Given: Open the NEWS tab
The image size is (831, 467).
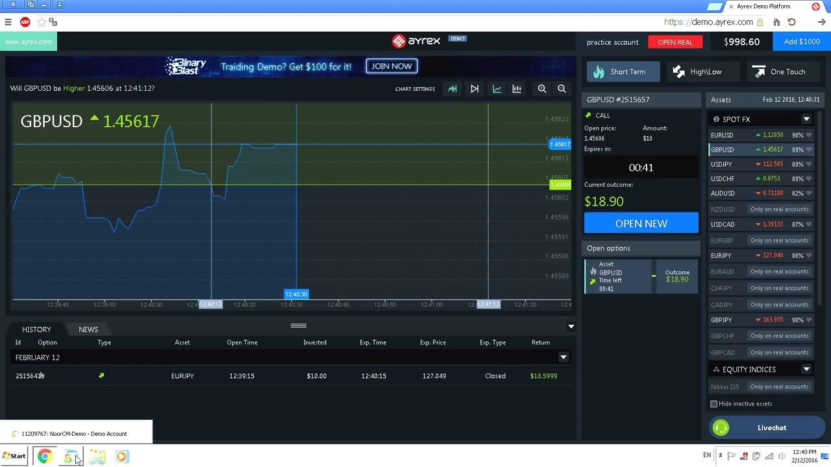Looking at the screenshot, I should tap(88, 329).
